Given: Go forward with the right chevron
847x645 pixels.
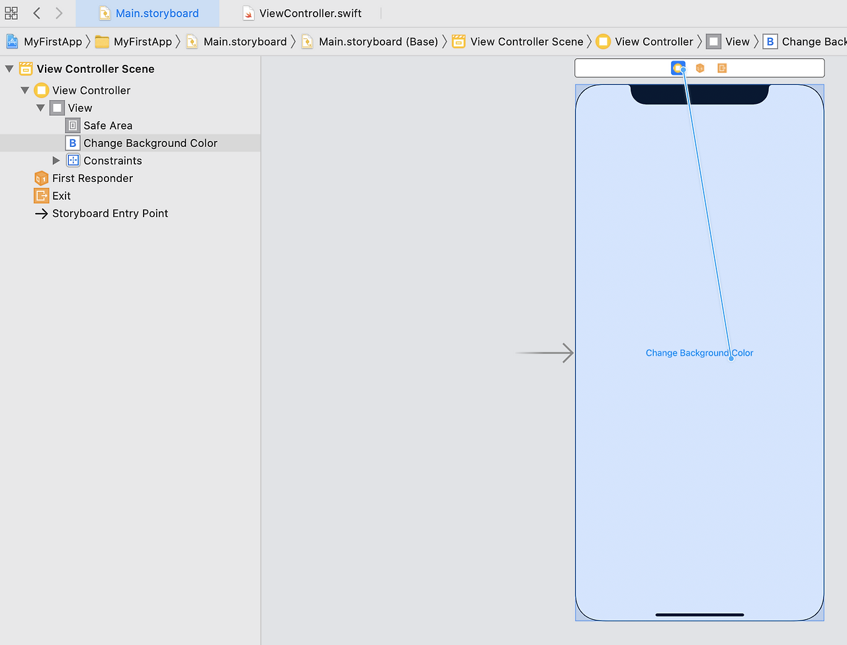Looking at the screenshot, I should click(59, 13).
